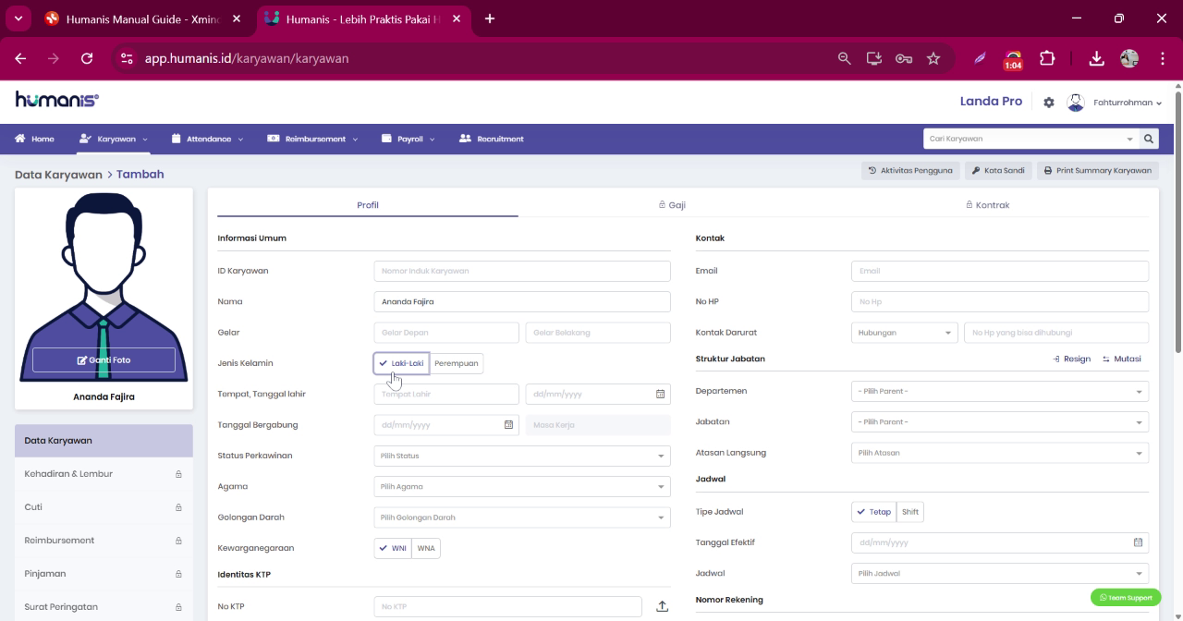The width and height of the screenshot is (1183, 621).
Task: Click the browser back arrow
Action: 20,58
